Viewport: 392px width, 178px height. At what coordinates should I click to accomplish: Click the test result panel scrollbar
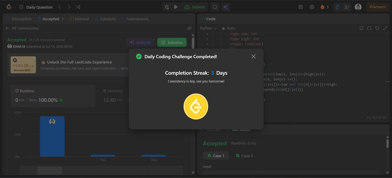click(x=388, y=144)
